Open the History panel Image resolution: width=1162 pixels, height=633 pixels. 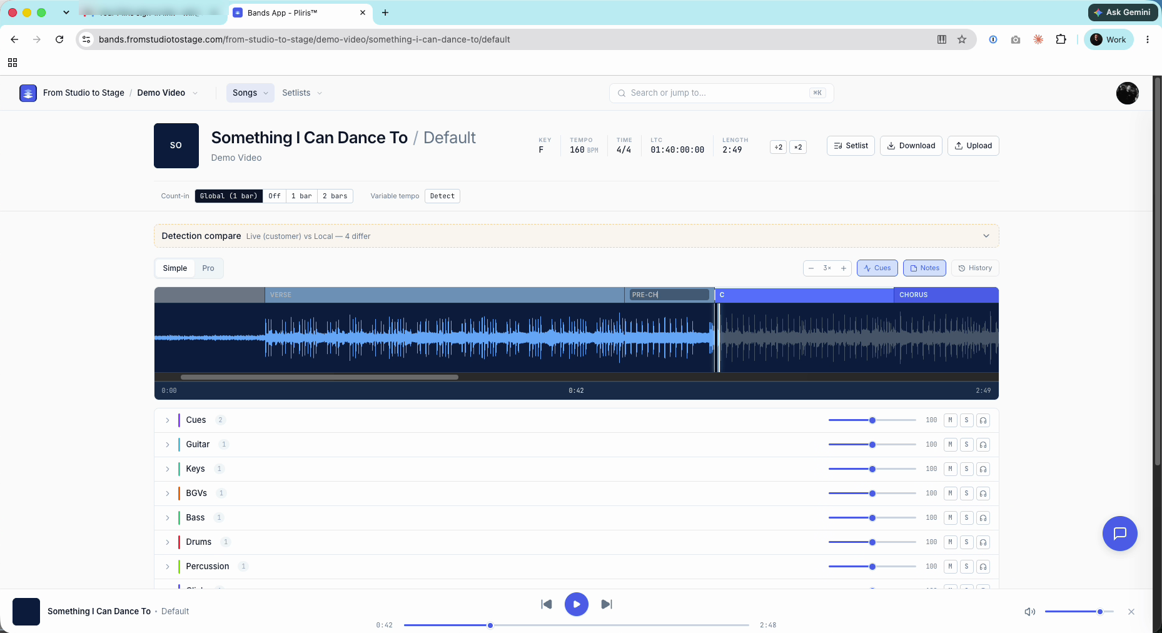976,268
